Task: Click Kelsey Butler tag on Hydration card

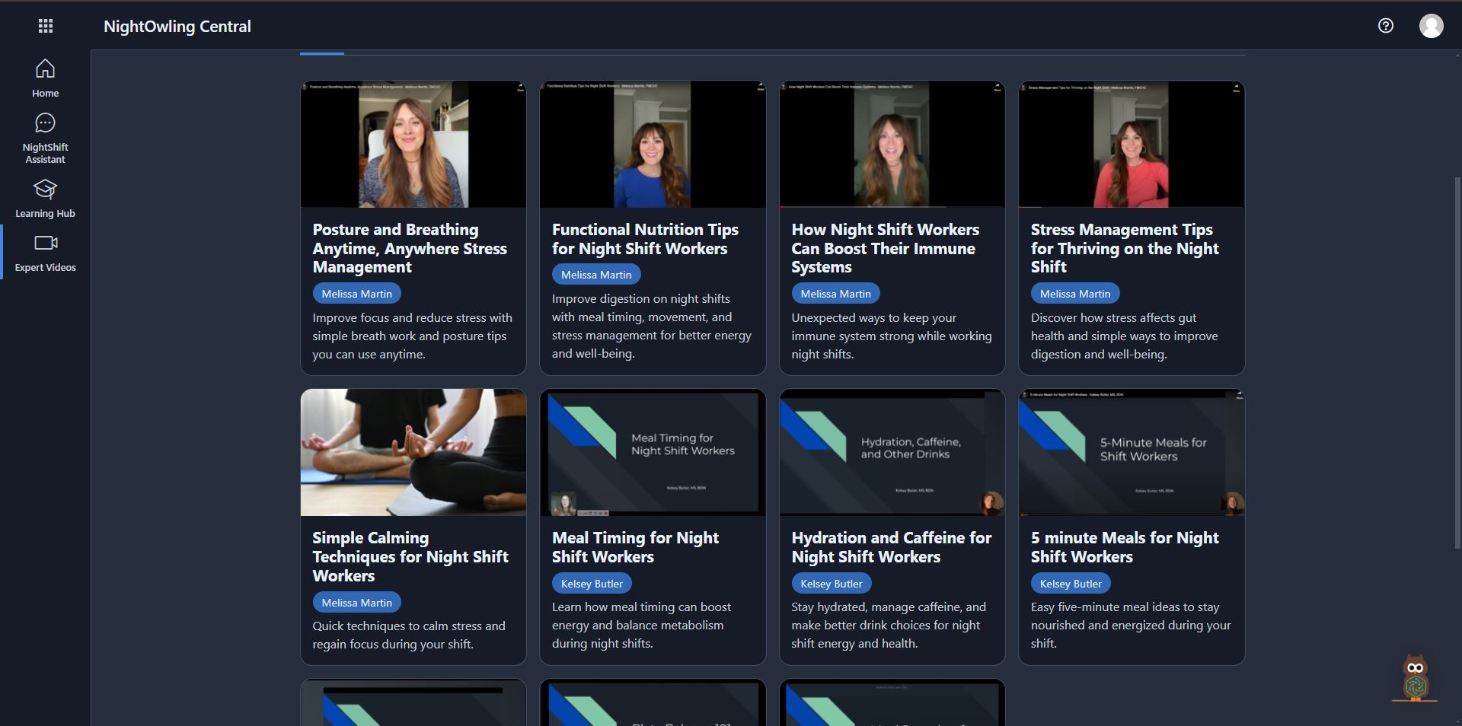Action: tap(832, 584)
